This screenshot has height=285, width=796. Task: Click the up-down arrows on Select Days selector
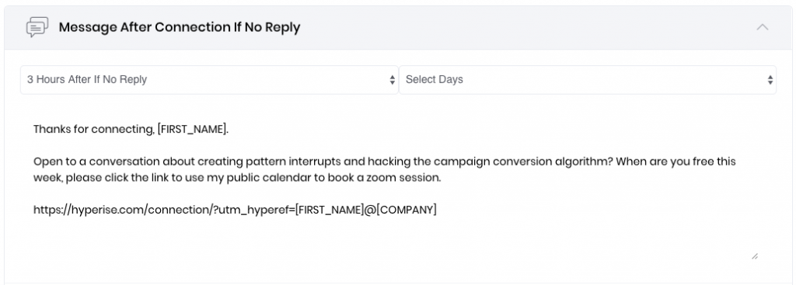770,80
